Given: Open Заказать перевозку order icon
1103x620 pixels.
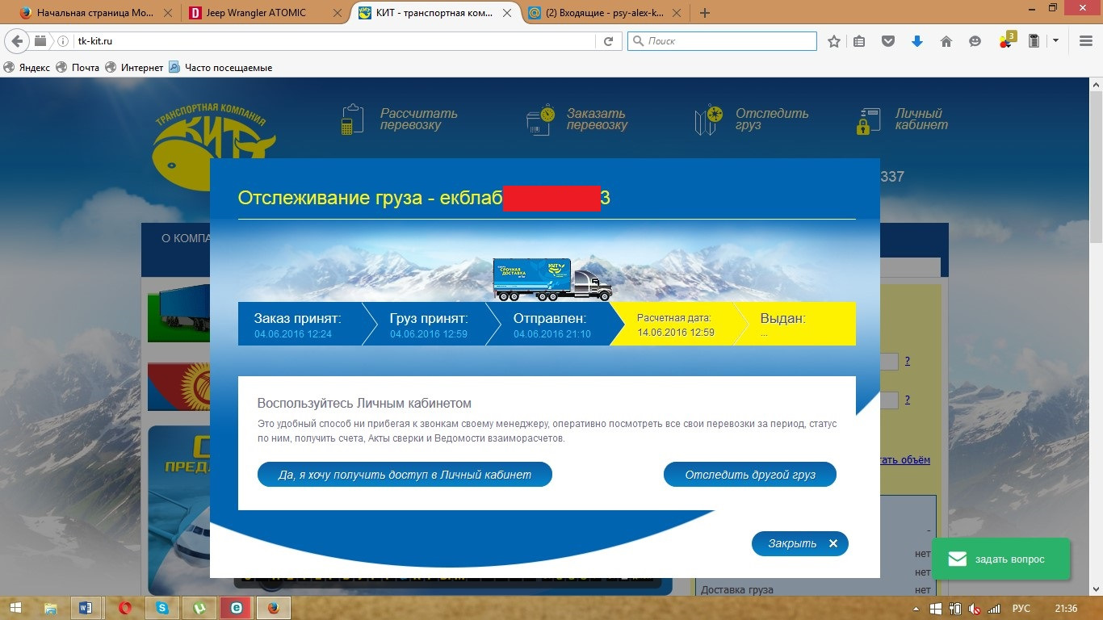Looking at the screenshot, I should pyautogui.click(x=540, y=119).
